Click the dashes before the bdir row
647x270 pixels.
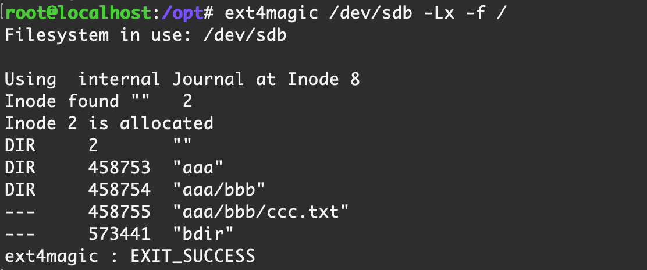coord(20,234)
